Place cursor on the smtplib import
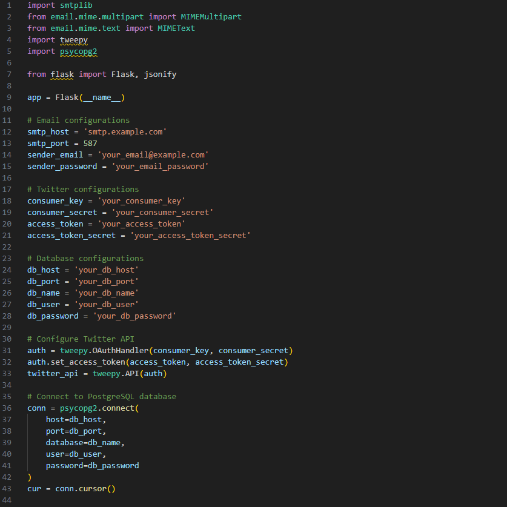The image size is (507, 507). click(74, 5)
